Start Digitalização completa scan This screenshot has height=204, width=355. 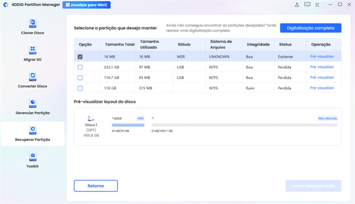[310, 28]
